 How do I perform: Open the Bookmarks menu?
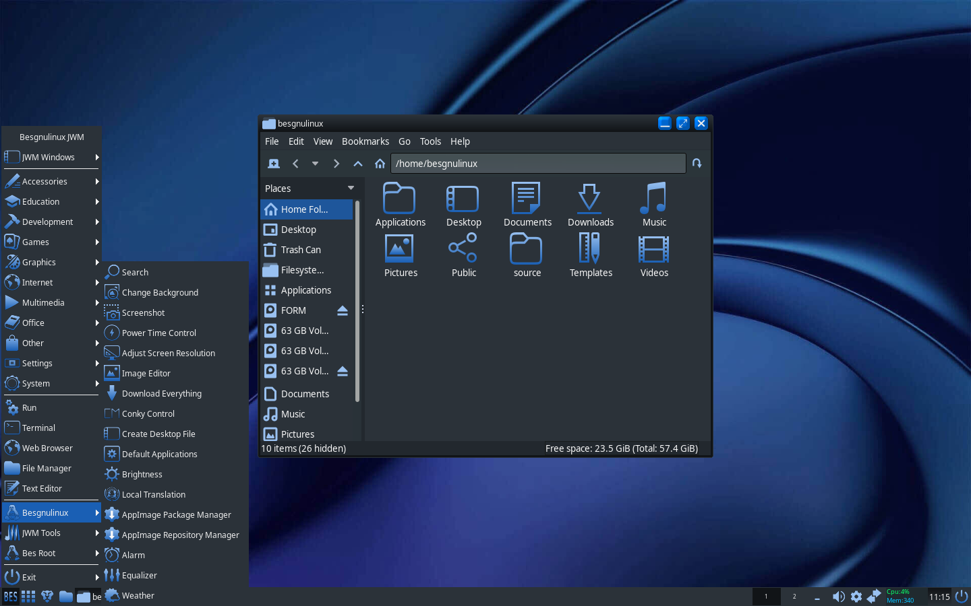[x=365, y=141]
